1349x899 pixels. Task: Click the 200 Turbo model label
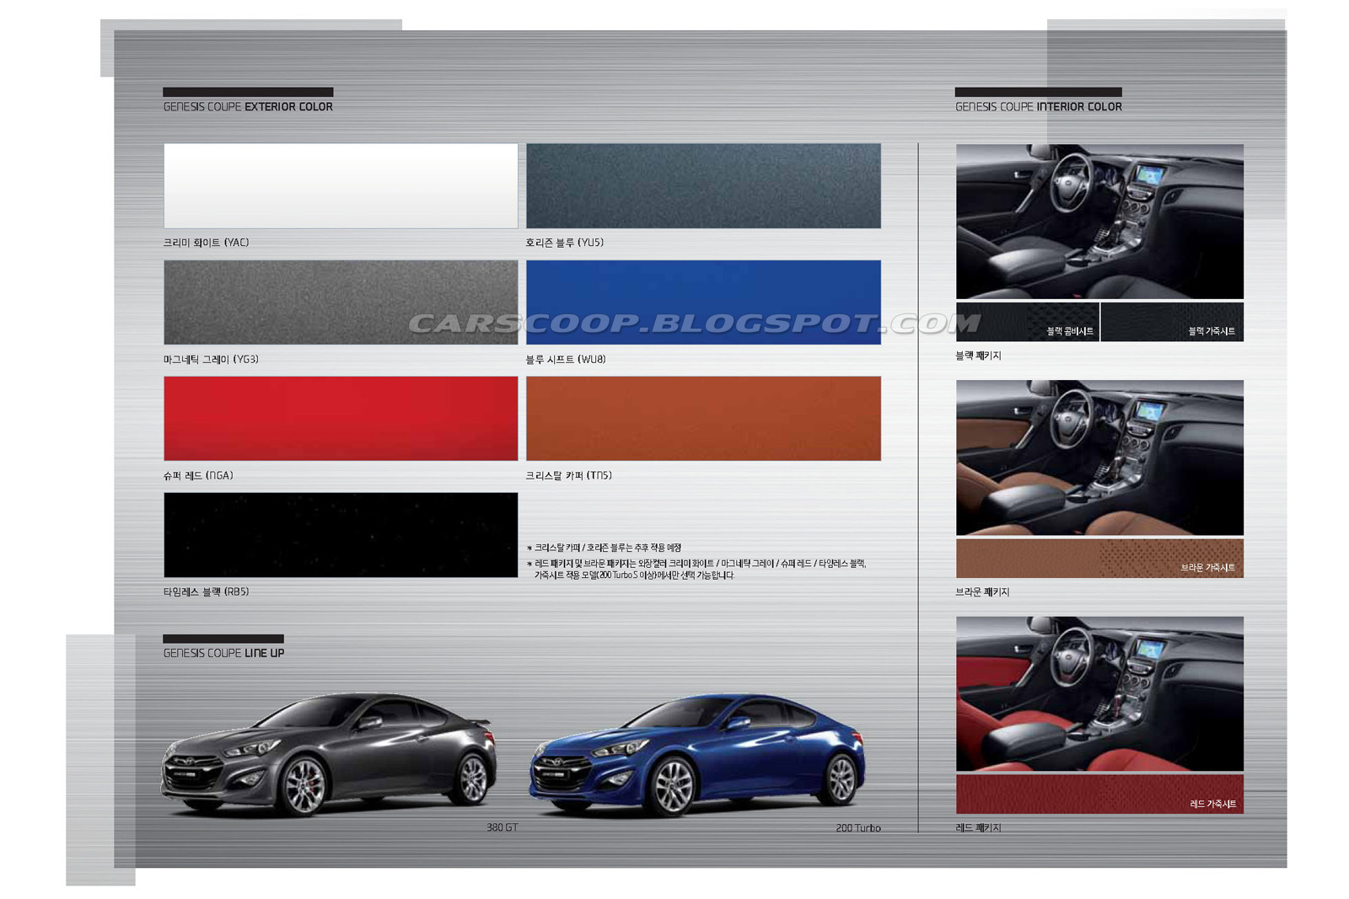[x=858, y=828]
